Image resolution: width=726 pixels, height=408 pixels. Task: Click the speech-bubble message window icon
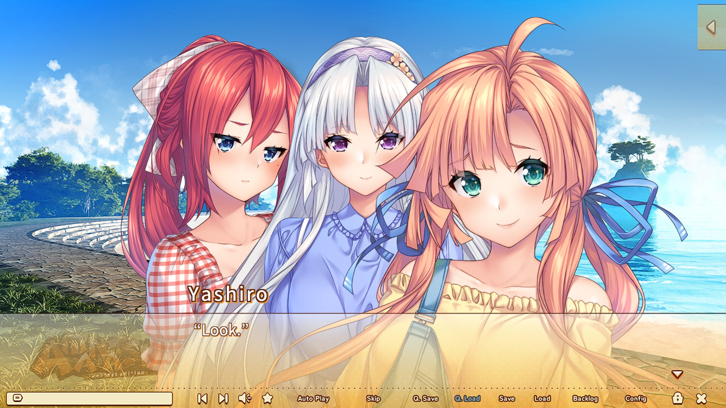(18, 397)
